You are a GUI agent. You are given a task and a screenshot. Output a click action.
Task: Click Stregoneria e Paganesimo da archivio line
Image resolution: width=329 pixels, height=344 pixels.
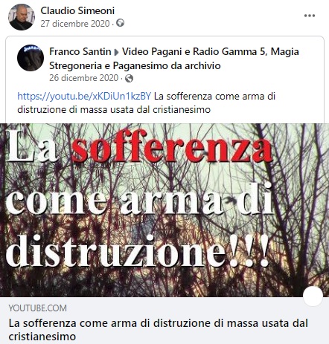click(135, 65)
